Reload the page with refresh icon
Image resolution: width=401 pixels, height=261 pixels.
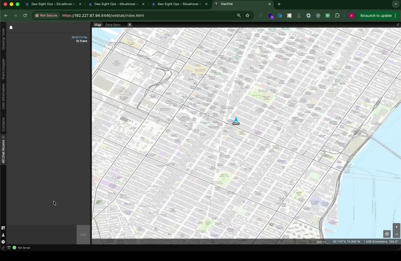coord(25,16)
